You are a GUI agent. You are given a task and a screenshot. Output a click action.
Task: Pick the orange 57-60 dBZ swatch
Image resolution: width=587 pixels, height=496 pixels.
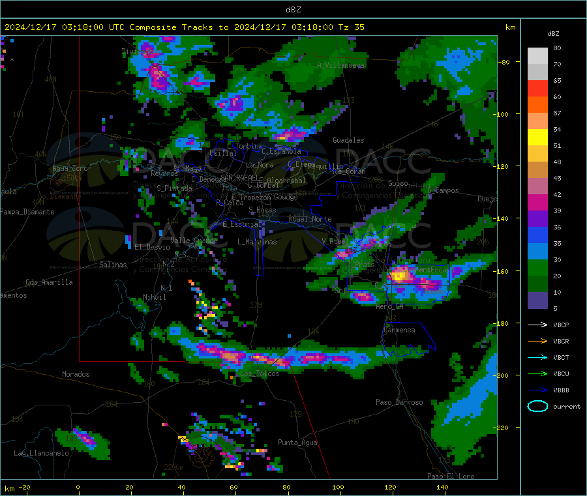click(537, 105)
